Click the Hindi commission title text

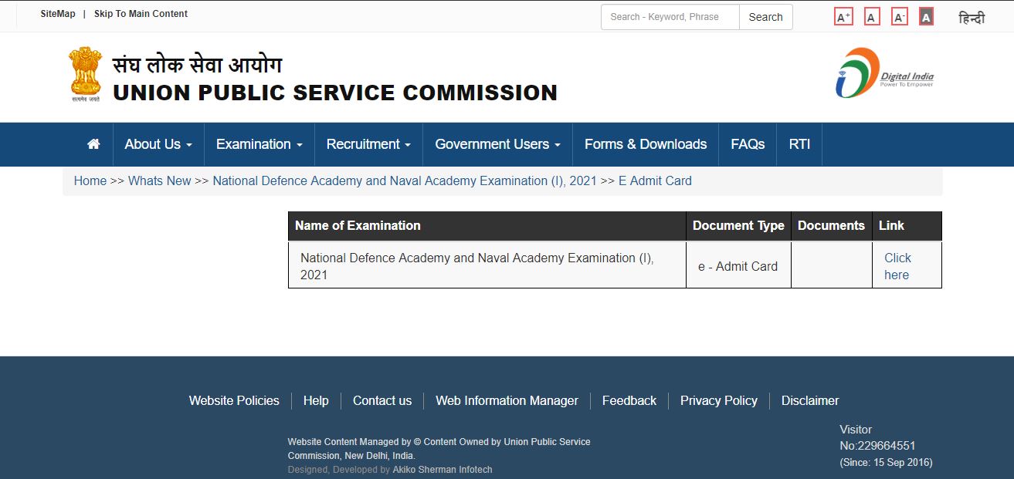pos(197,64)
